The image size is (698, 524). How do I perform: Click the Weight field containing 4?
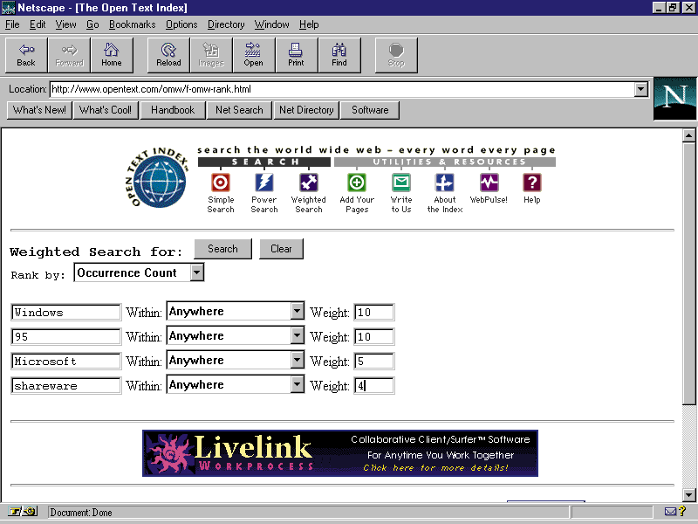tap(374, 385)
